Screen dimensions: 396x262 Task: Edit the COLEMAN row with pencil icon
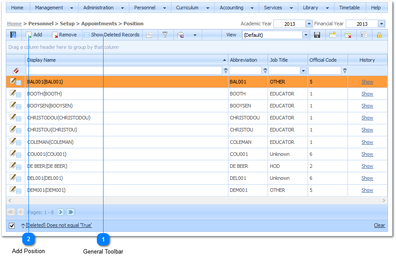coord(12,141)
